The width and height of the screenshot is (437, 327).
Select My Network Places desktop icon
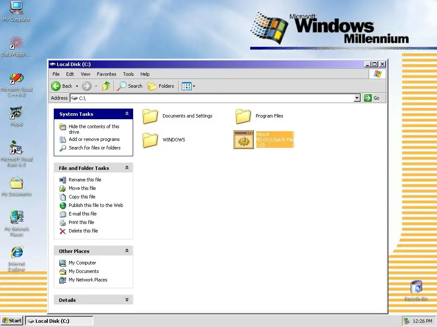click(x=17, y=223)
